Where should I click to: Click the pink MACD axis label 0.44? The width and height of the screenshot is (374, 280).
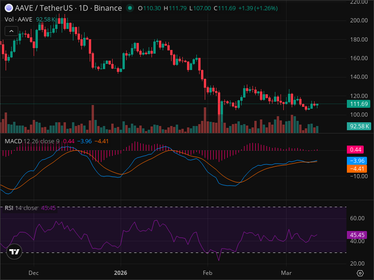pyautogui.click(x=355, y=149)
